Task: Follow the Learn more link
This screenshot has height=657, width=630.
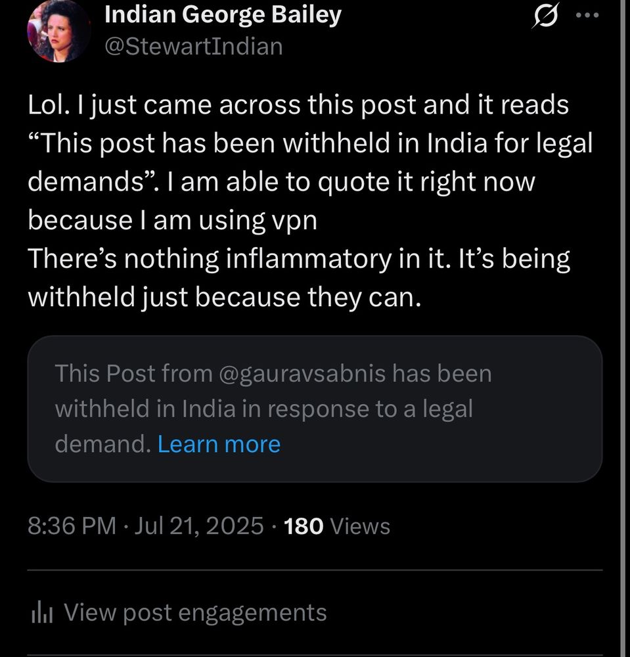Action: [x=219, y=443]
